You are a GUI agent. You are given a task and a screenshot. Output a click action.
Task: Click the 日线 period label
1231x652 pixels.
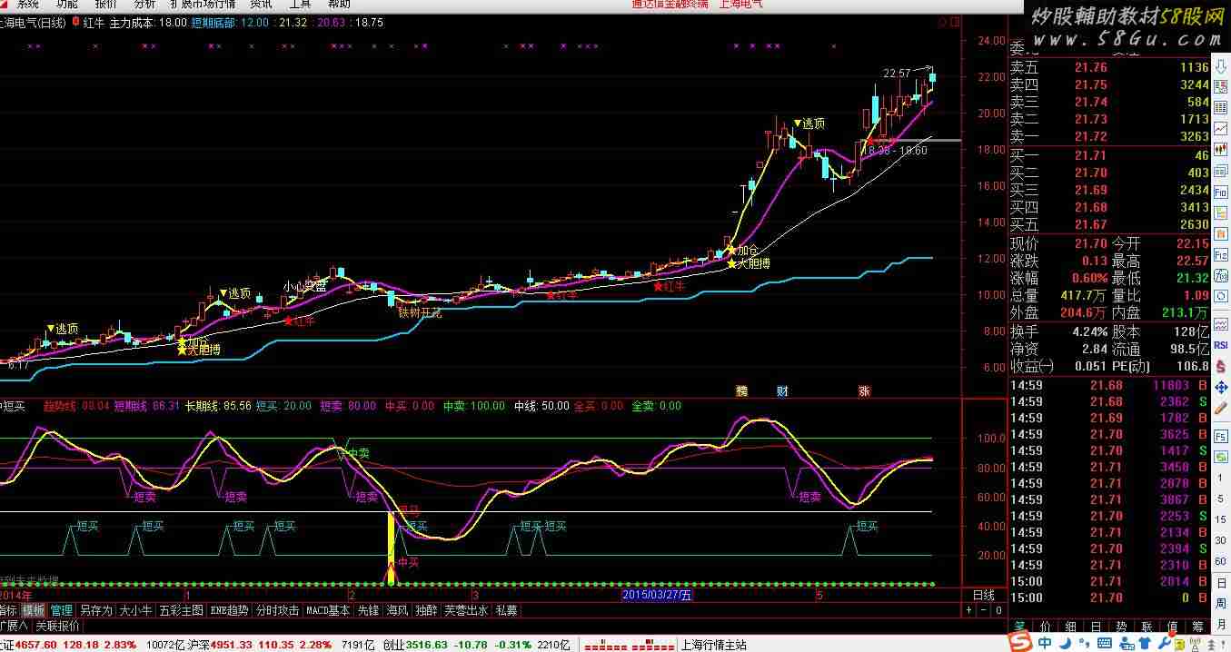(x=983, y=595)
